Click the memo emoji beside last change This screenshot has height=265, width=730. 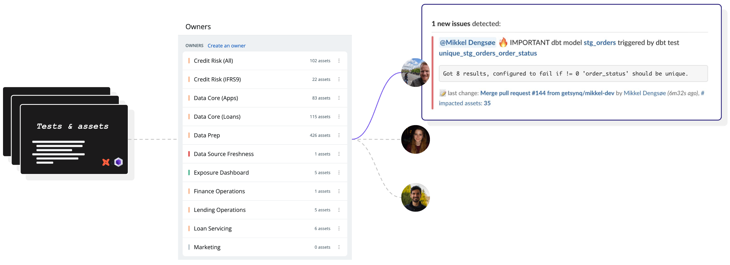click(442, 93)
